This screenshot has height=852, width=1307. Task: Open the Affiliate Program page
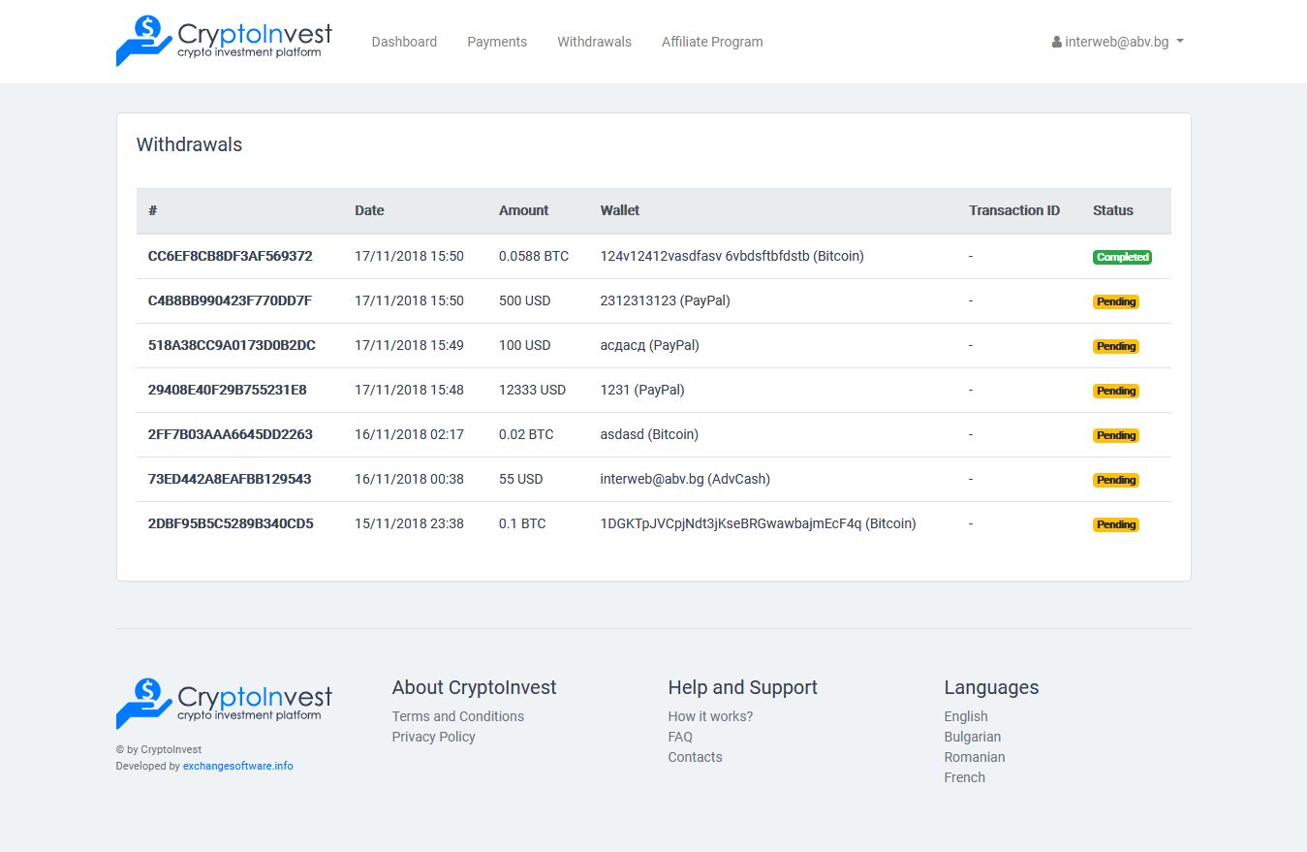coord(712,42)
